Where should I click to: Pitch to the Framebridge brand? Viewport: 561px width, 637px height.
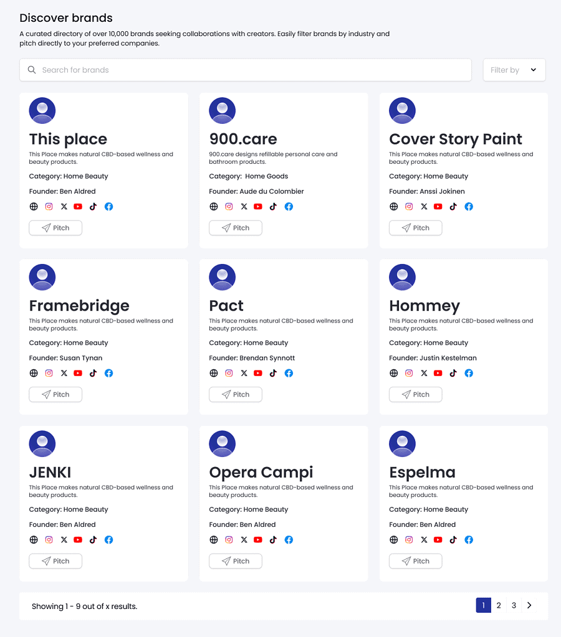[x=55, y=395]
